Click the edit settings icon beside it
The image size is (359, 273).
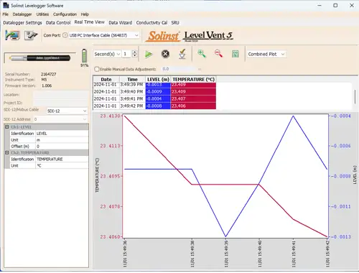31,35
